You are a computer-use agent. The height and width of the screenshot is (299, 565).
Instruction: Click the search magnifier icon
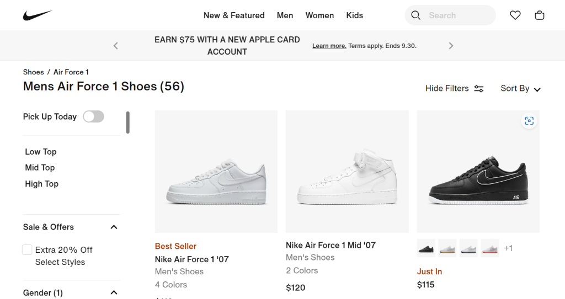tap(416, 15)
